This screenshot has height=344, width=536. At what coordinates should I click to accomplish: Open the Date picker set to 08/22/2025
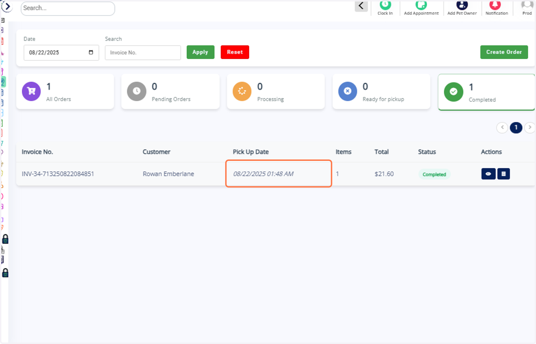pos(61,53)
